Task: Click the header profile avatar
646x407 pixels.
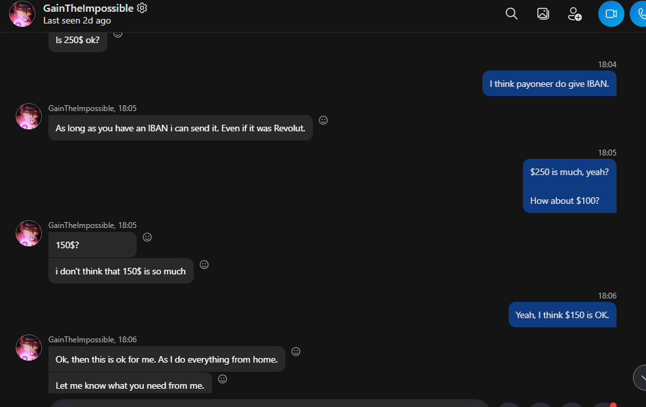Action: tap(22, 14)
